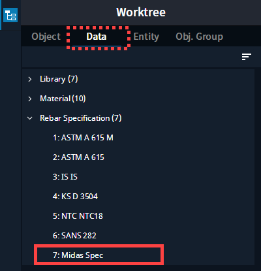
Task: Open the Entity tab
Action: (x=146, y=37)
